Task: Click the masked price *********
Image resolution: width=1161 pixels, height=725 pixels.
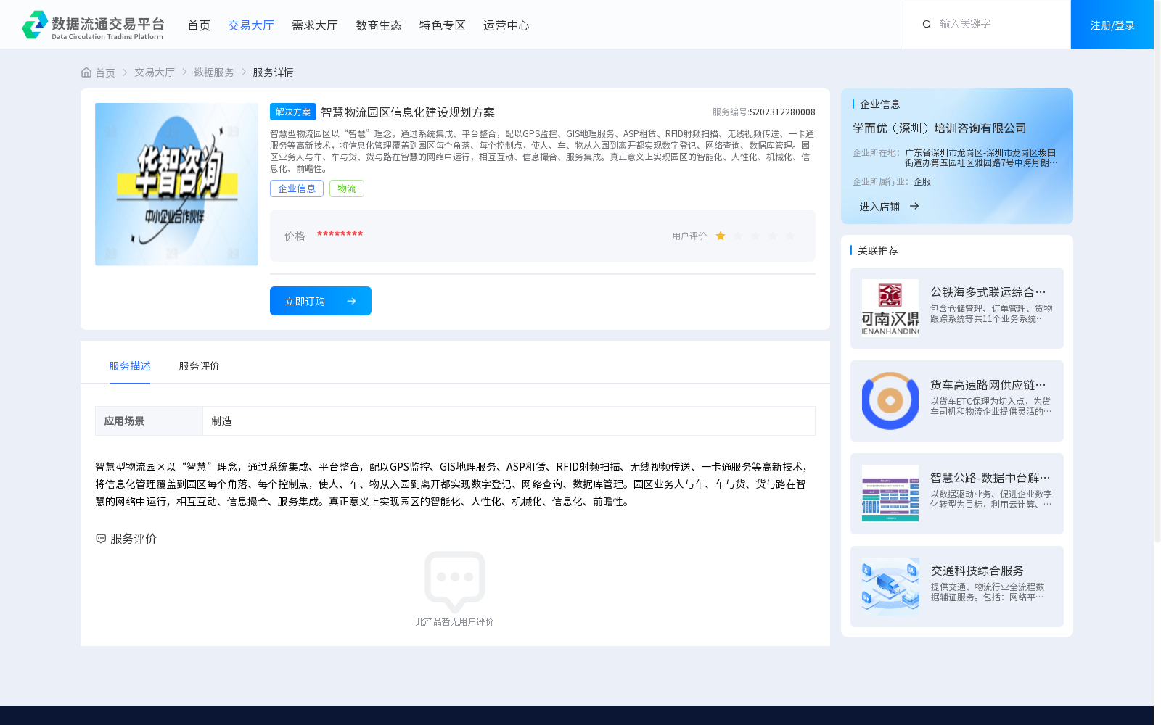Action: pos(340,235)
